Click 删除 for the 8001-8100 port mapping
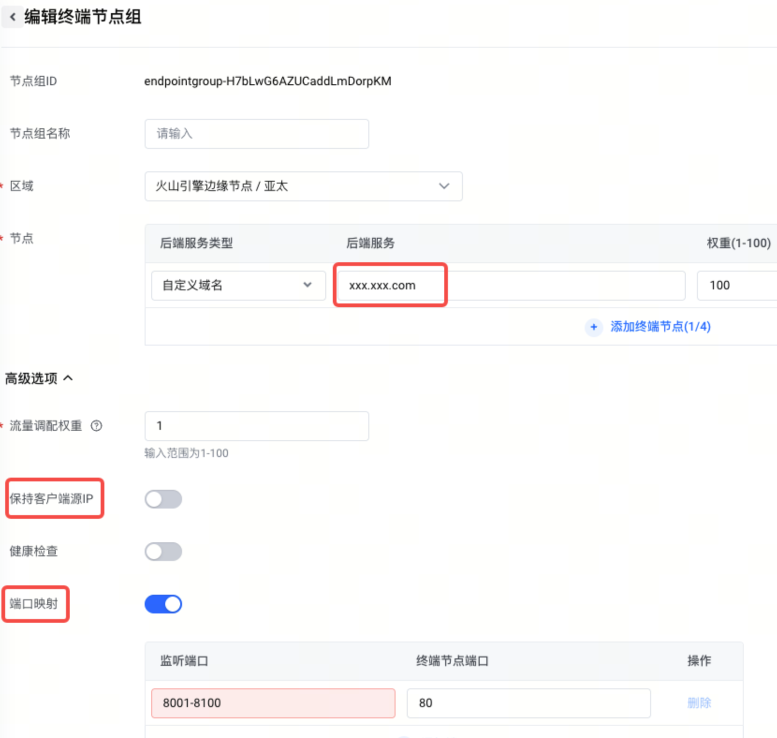The height and width of the screenshot is (738, 777). click(699, 703)
